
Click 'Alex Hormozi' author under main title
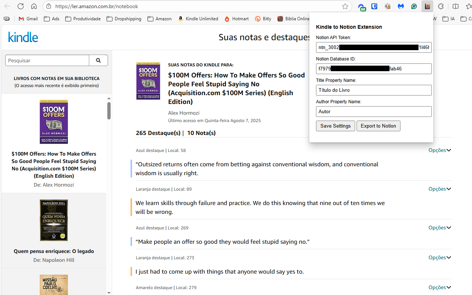pyautogui.click(x=184, y=113)
